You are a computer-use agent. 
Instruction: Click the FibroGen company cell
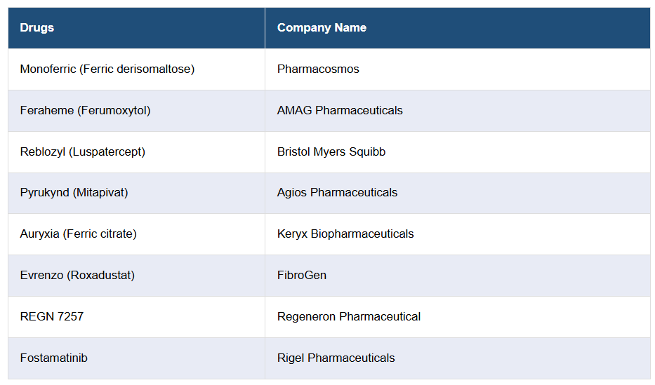coord(302,276)
